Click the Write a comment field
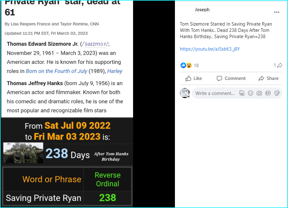 pos(215,93)
